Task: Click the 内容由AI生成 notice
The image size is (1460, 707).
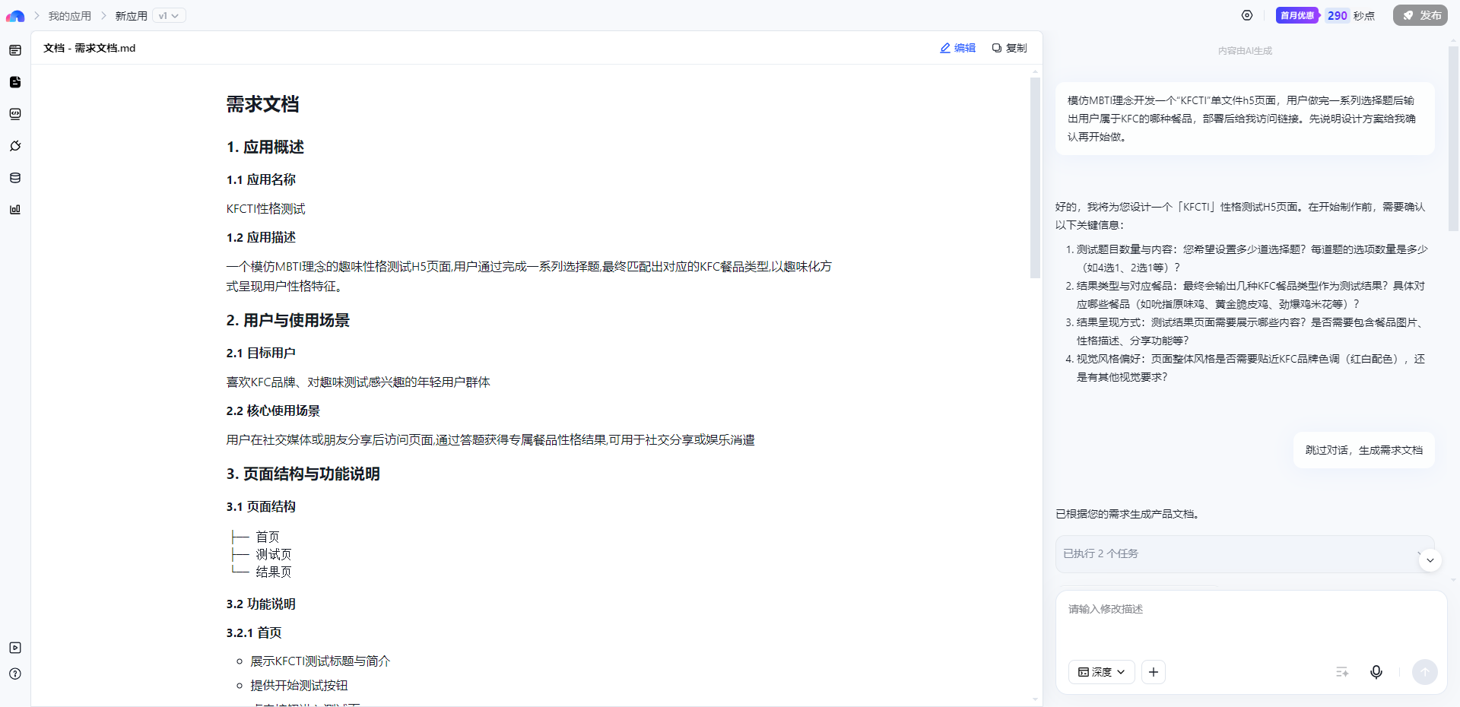Action: (x=1245, y=51)
